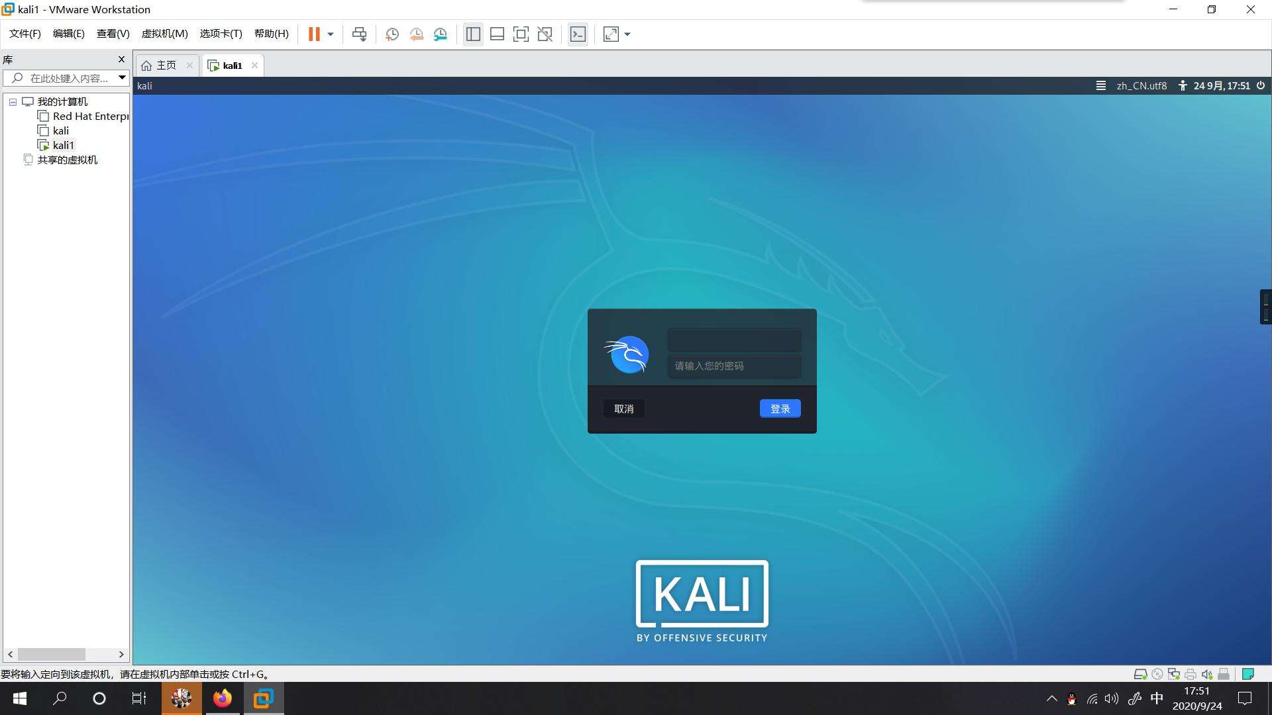Click the 取消 button on login dialog
This screenshot has height=715, width=1272.
coord(623,409)
